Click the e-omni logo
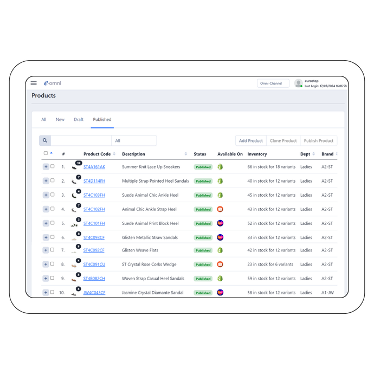Viewport: 374px width, 374px height. [x=53, y=83]
